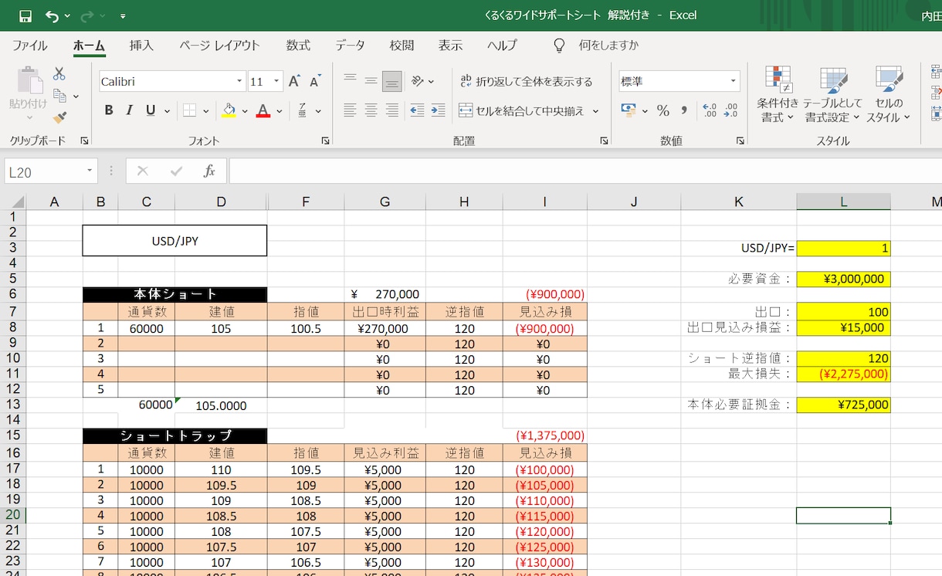Decrease the cell indent
This screenshot has width=942, height=576.
point(417,110)
